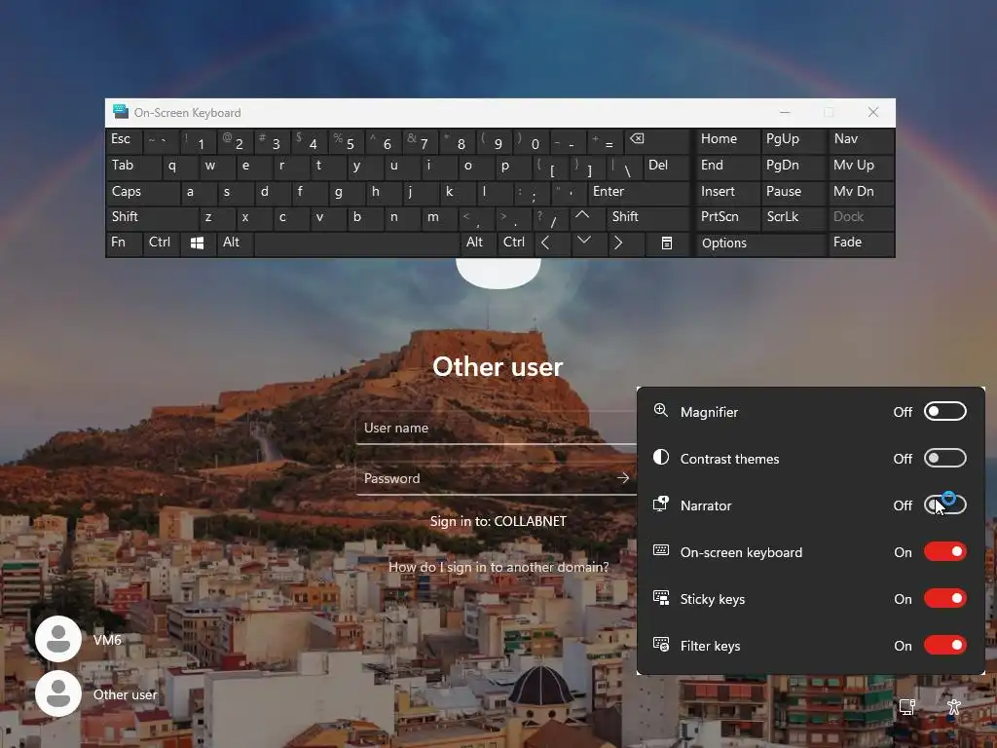Click the Mv Dn key

(x=861, y=192)
